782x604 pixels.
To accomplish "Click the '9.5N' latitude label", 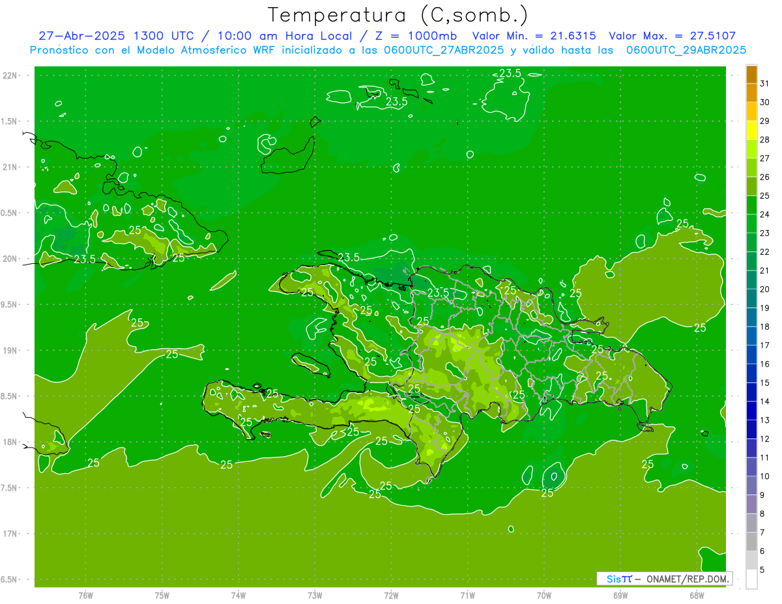I will tap(8, 305).
